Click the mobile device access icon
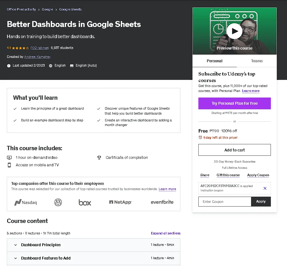Viewport: 287px width, 266px height. [9, 165]
